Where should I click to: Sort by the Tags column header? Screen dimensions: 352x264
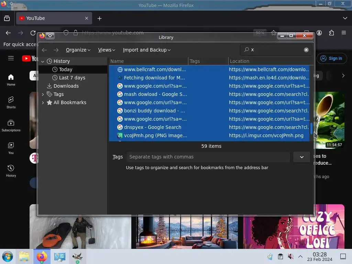(x=208, y=61)
